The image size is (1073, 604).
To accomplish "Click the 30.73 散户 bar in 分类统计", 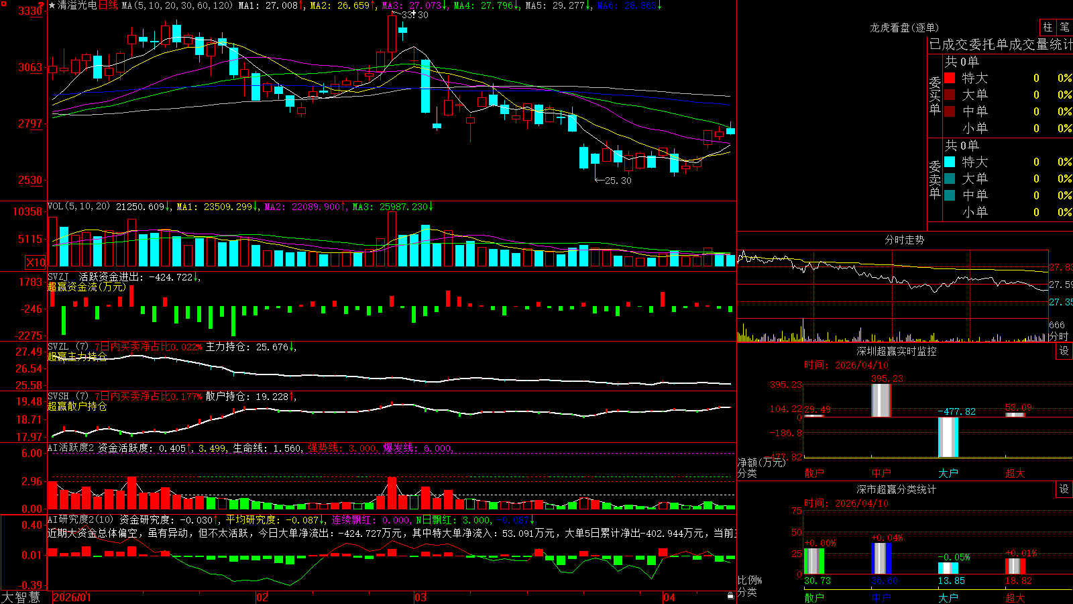I will 814,561.
